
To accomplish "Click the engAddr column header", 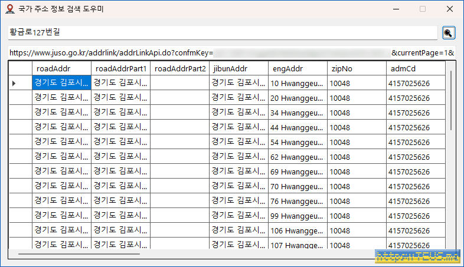I will pos(298,68).
